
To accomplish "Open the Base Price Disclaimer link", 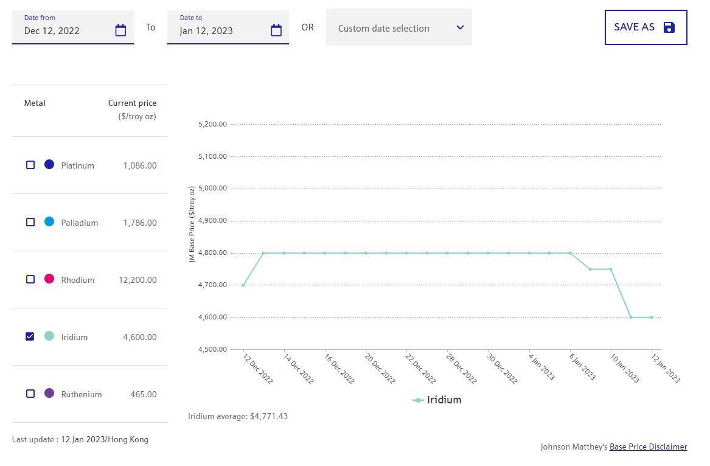I will (648, 447).
